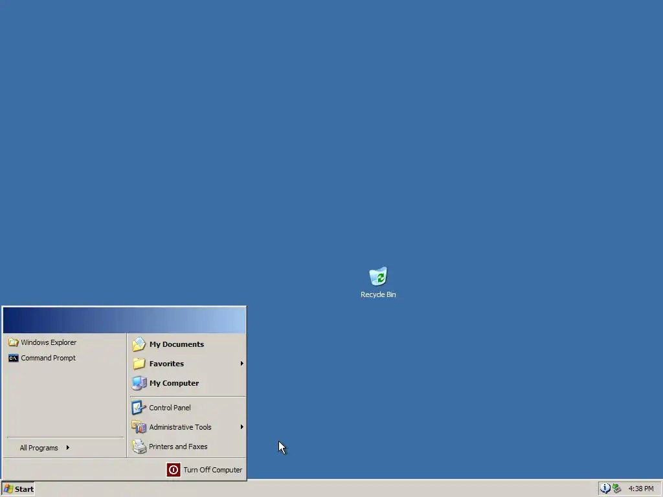
Task: Select the Recycle Bin desktop icon
Action: point(378,276)
